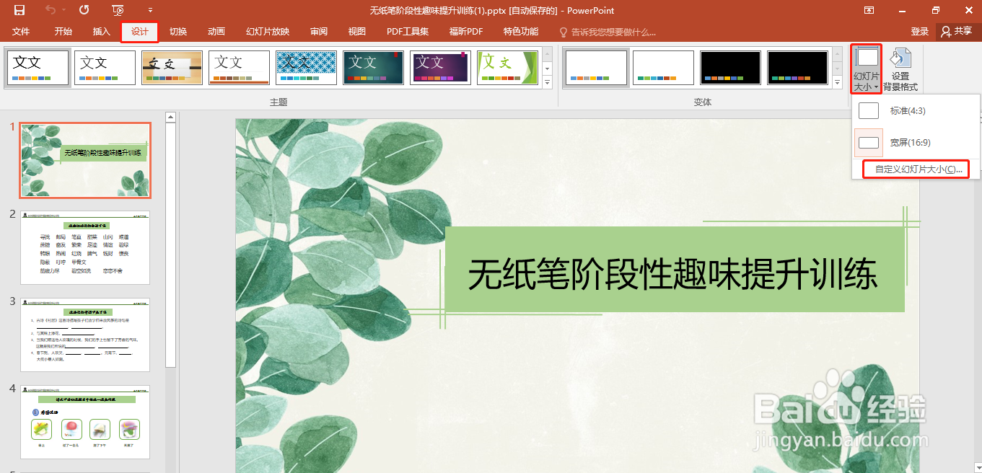Switch to the 切换 ribbon tab
Screen dimensions: 982x473
178,32
